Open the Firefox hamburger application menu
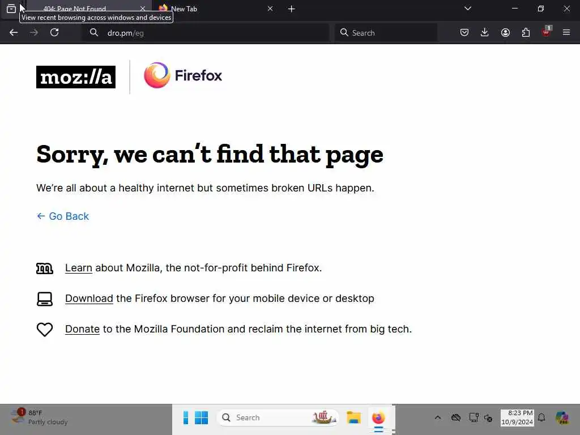Screen dimensions: 580x435 click(x=566, y=32)
